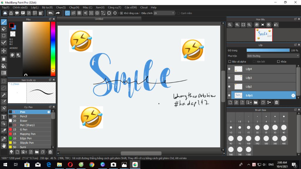Select the Pencil brush

point(30,116)
